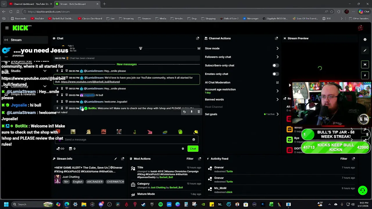This screenshot has width=372, height=209.
Task: Collapse pinned messages with the downward arrow icon
Action: (x=141, y=48)
